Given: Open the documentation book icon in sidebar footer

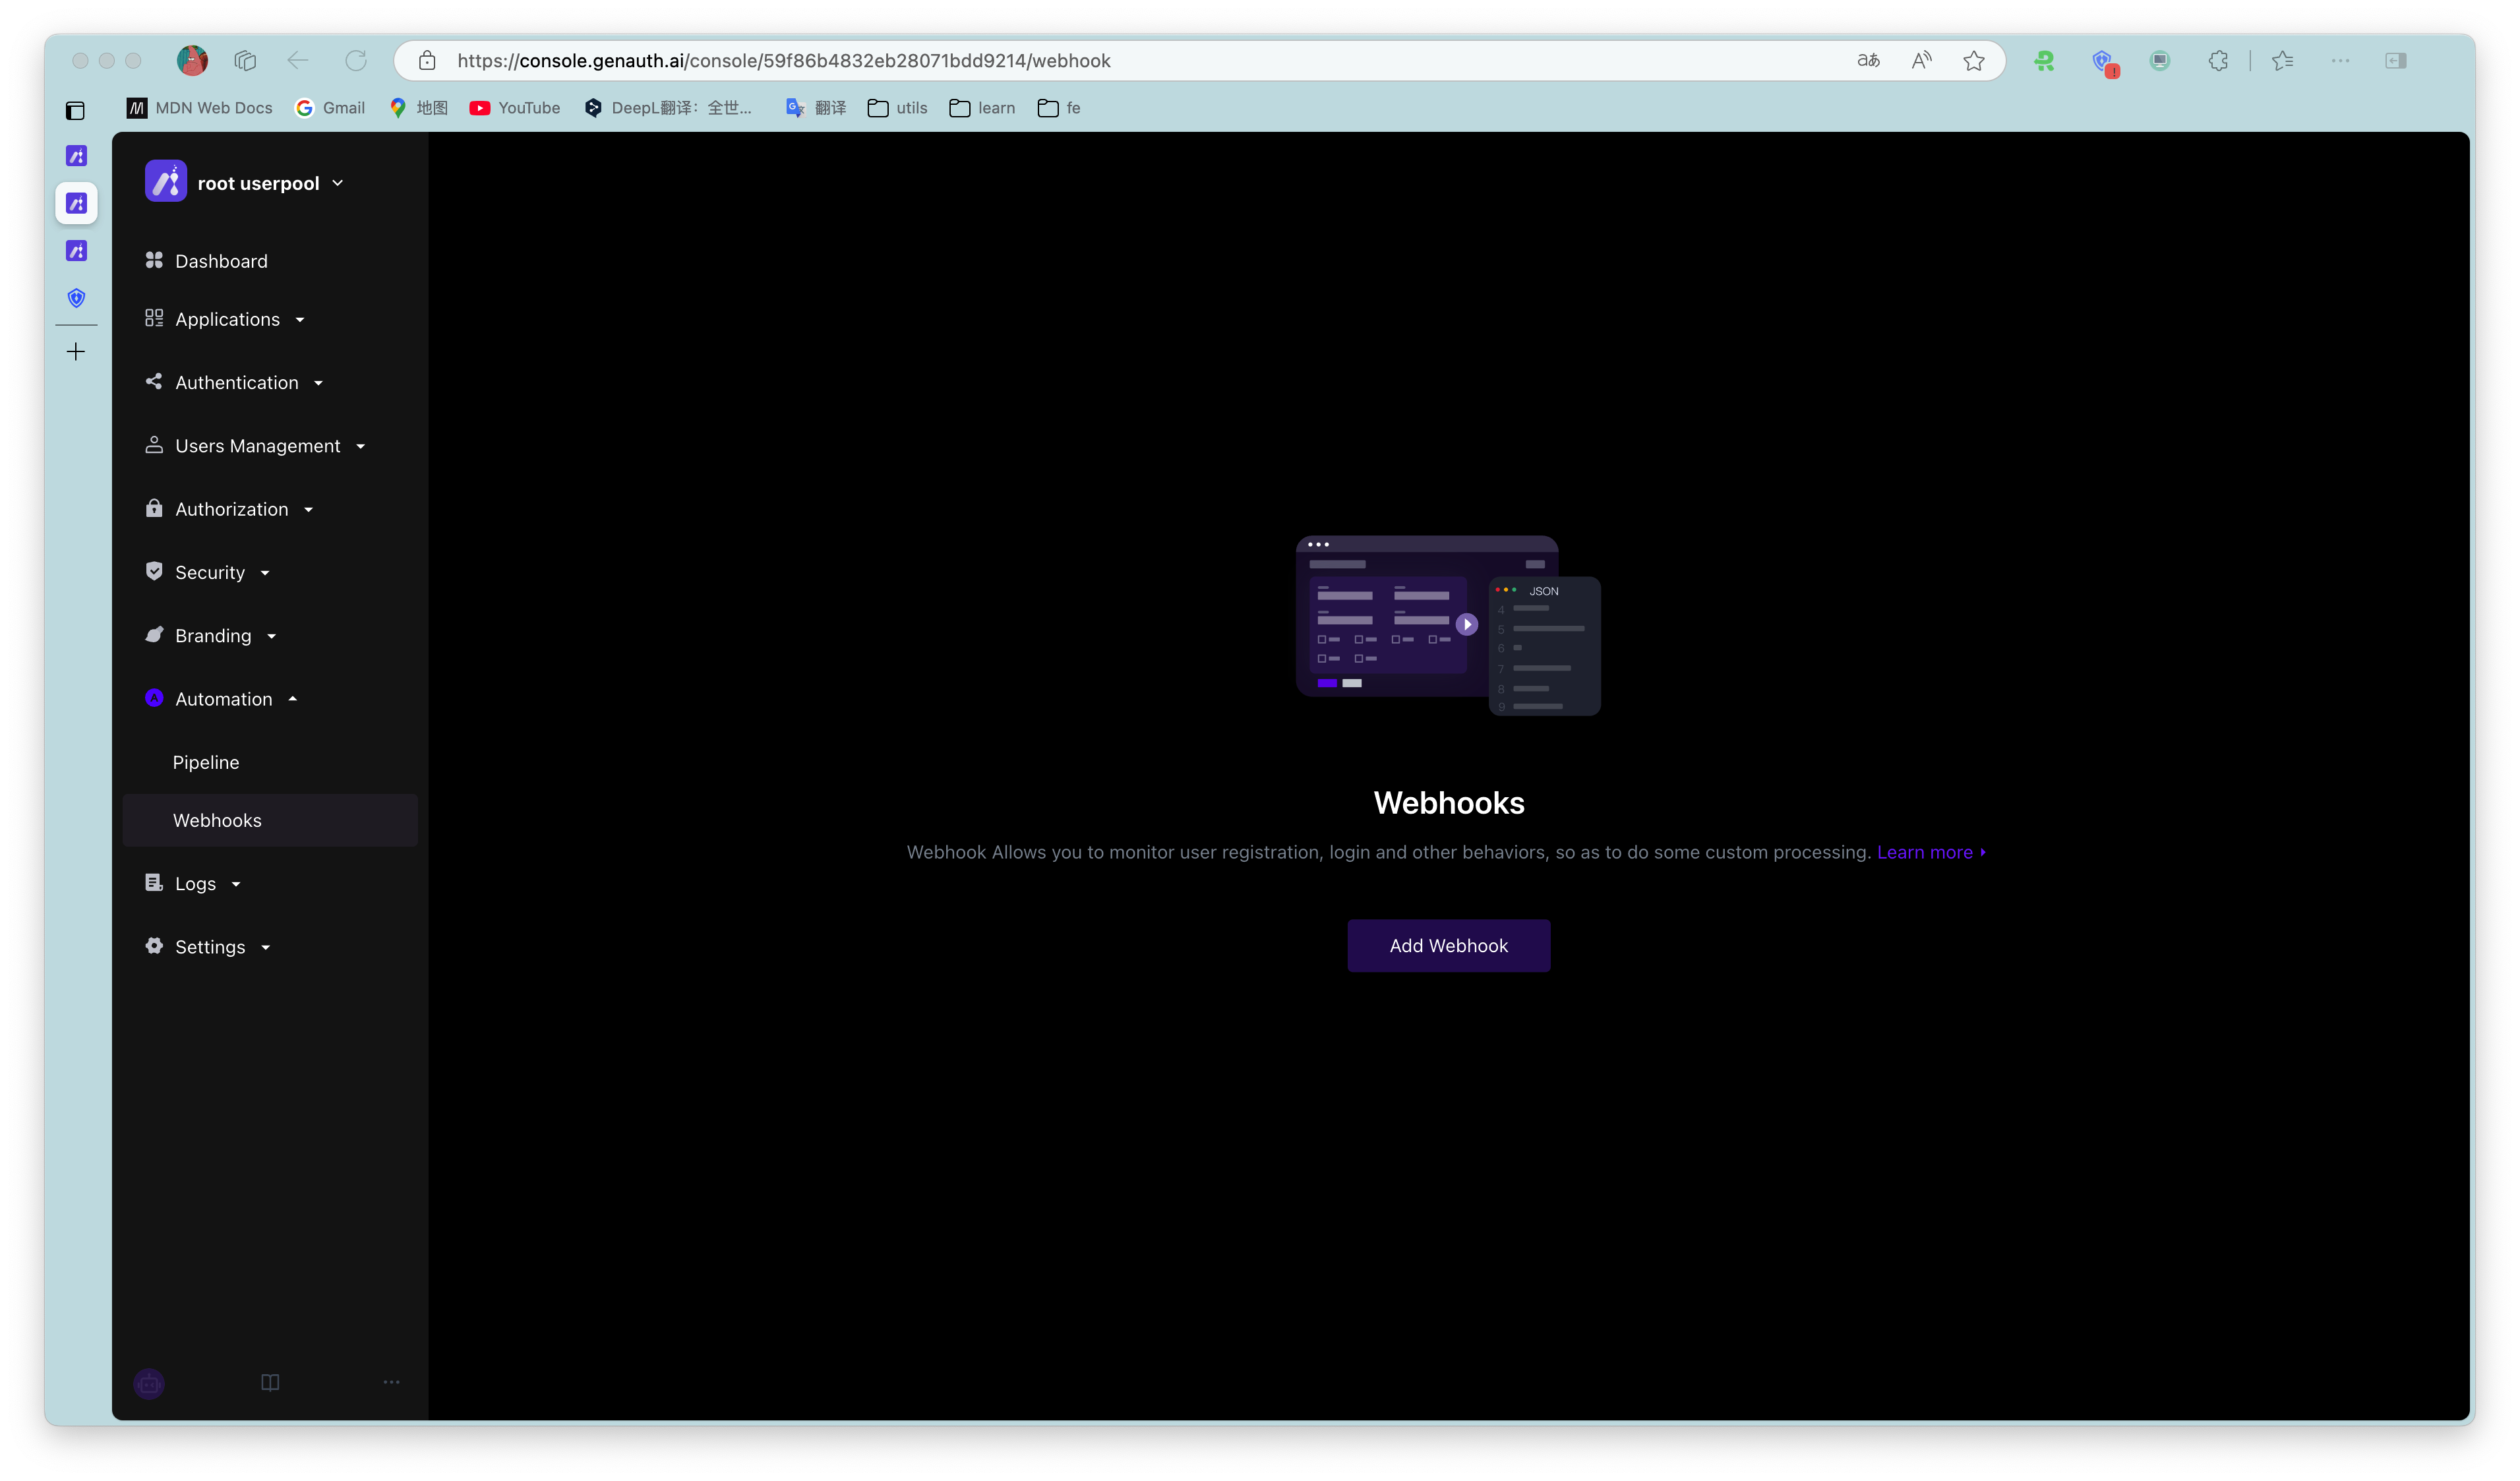Looking at the screenshot, I should pos(270,1382).
